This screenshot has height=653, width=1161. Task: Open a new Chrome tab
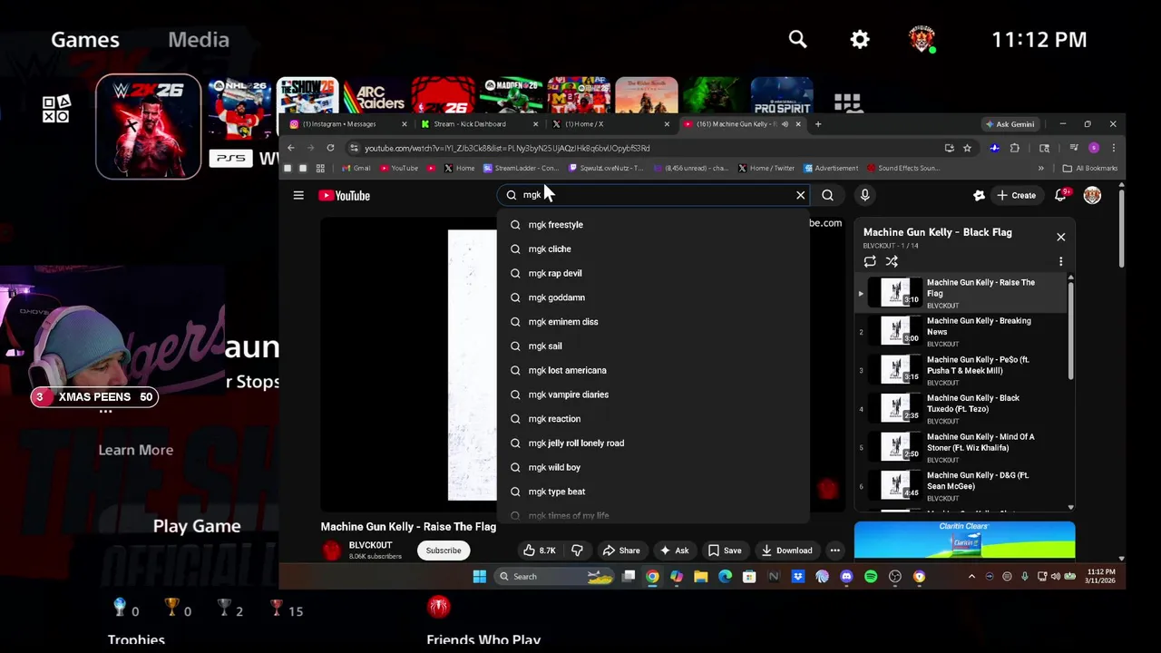click(x=818, y=124)
